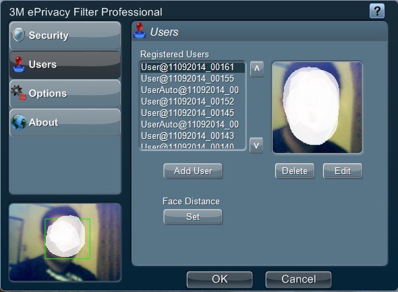This screenshot has width=398, height=292.
Task: Confirm with the OK button
Action: (x=219, y=279)
